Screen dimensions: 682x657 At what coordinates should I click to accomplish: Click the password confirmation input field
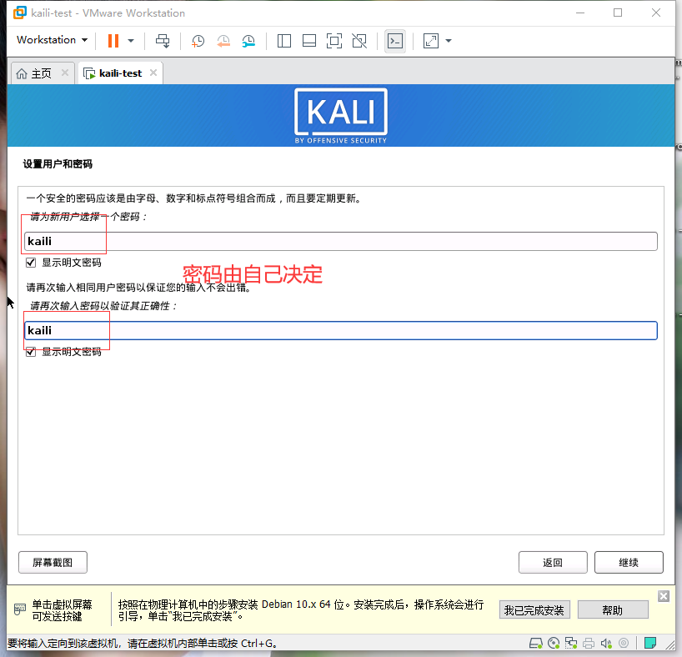click(340, 330)
